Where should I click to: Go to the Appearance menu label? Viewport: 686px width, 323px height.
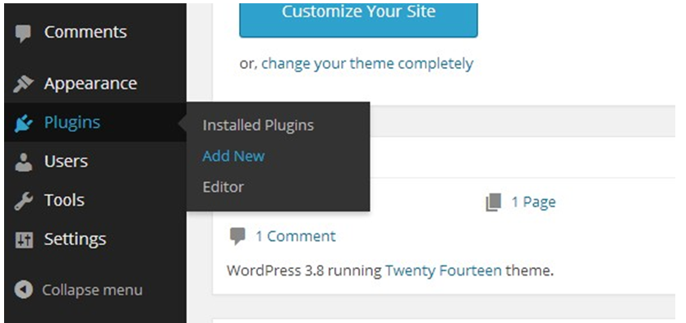tap(90, 84)
